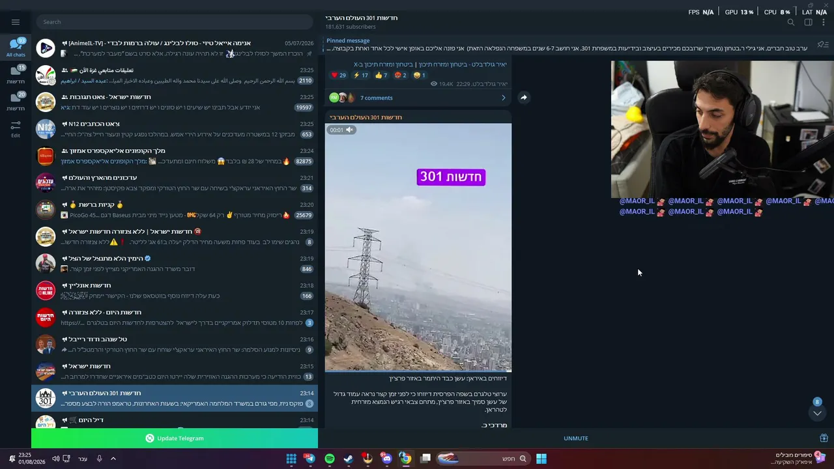834x469 pixels.
Task: Open the Task View taskbar icon
Action: [425, 459]
